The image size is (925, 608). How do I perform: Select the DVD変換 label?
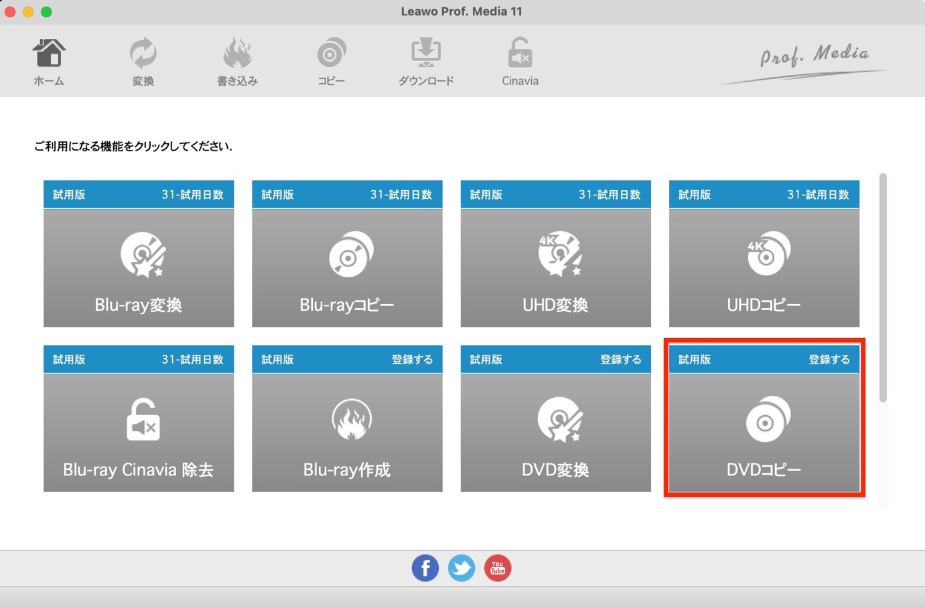click(555, 470)
